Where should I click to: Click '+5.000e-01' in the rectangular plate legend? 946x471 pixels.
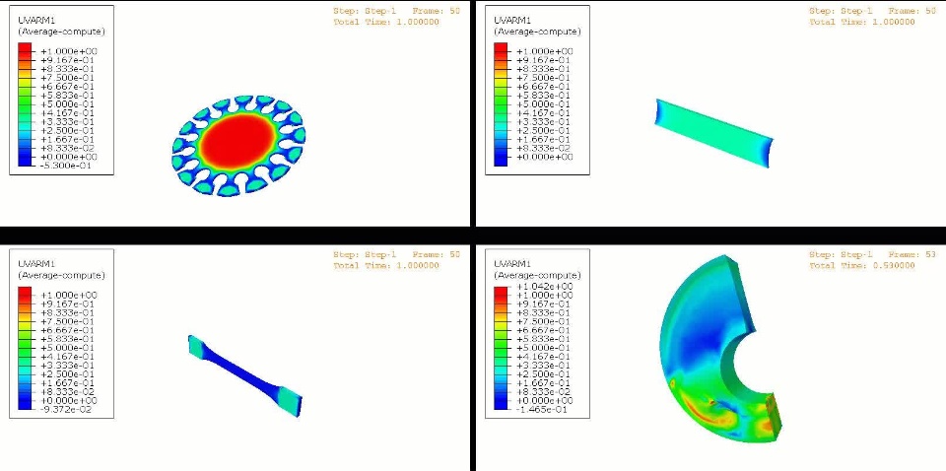coord(541,104)
